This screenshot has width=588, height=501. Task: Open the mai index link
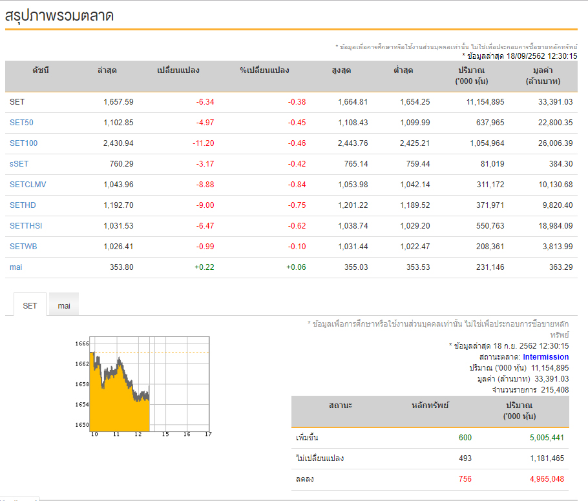click(x=16, y=267)
